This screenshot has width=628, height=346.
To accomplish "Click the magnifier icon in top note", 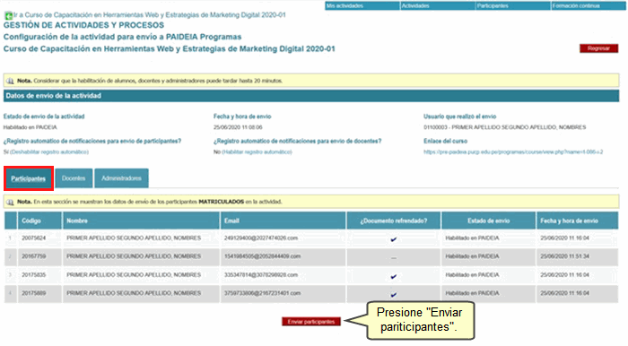I will click(x=11, y=81).
